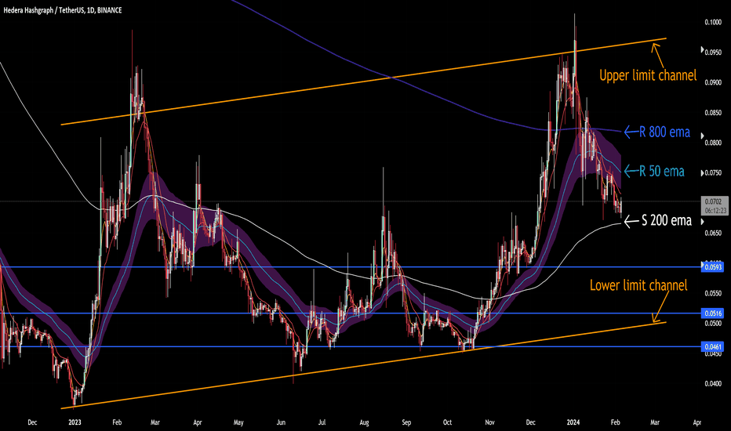Screen dimensions: 731x431
Task: Click the Dec label just before 2024
Action: coord(530,422)
